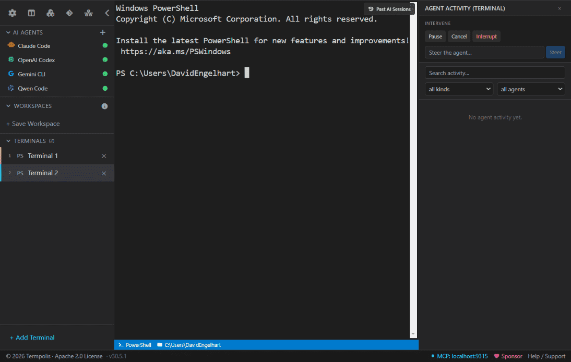Image resolution: width=571 pixels, height=362 pixels.
Task: Click the aka.ms/PSWindows URL in terminal
Action: 175,52
